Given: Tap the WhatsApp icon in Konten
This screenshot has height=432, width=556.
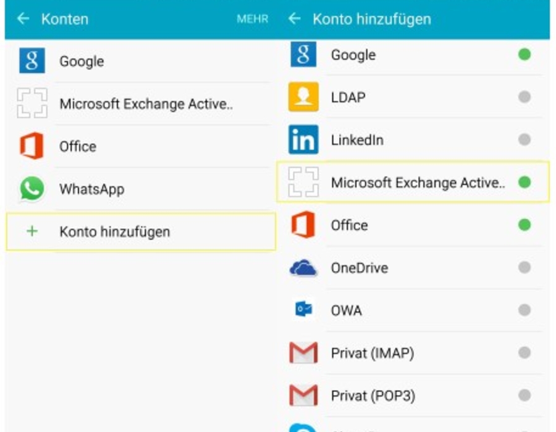Looking at the screenshot, I should 32,189.
